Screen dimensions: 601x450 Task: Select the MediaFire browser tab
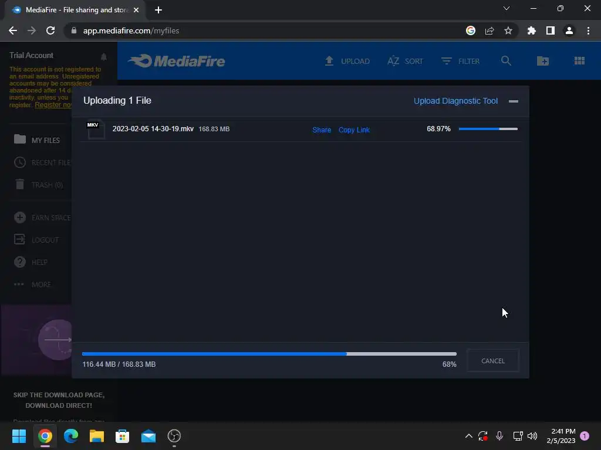coord(75,10)
